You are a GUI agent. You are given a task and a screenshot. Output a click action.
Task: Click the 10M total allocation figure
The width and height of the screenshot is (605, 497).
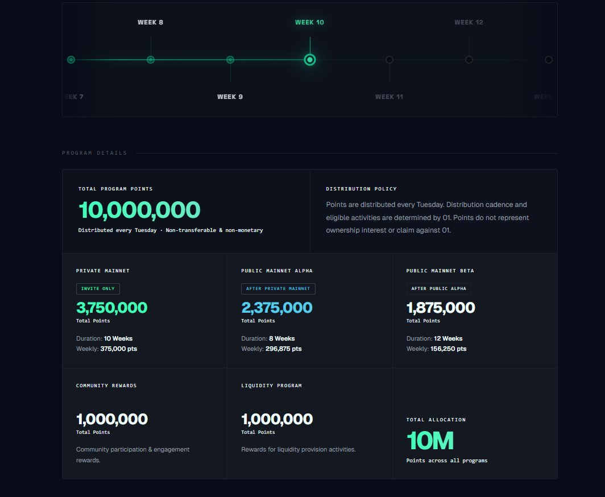430,441
